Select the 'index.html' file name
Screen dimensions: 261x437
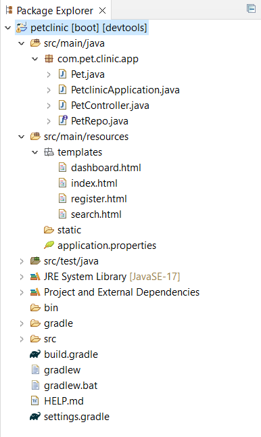[94, 183]
